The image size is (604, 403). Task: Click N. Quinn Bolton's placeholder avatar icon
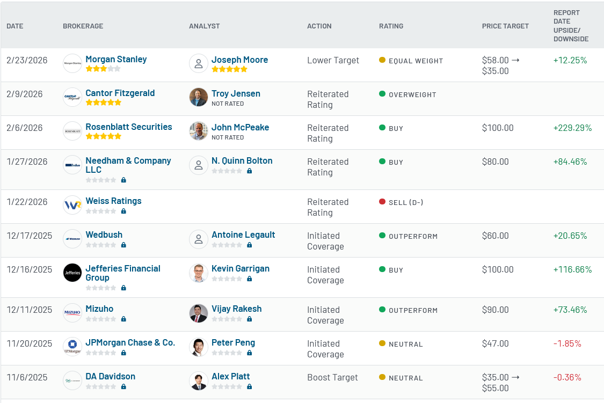coord(198,165)
